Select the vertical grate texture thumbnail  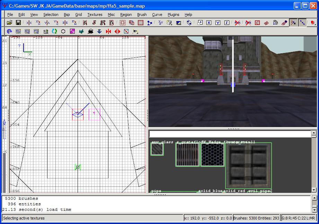187,155
